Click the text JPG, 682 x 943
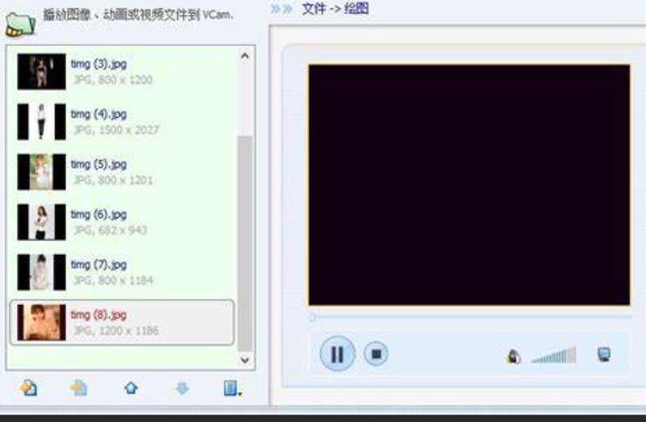This screenshot has height=422, width=646. pos(110,231)
